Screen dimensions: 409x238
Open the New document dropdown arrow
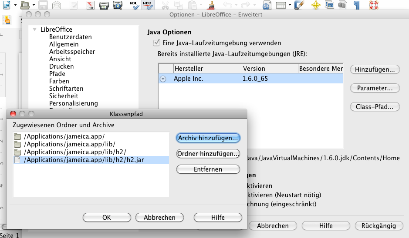coord(15,5)
